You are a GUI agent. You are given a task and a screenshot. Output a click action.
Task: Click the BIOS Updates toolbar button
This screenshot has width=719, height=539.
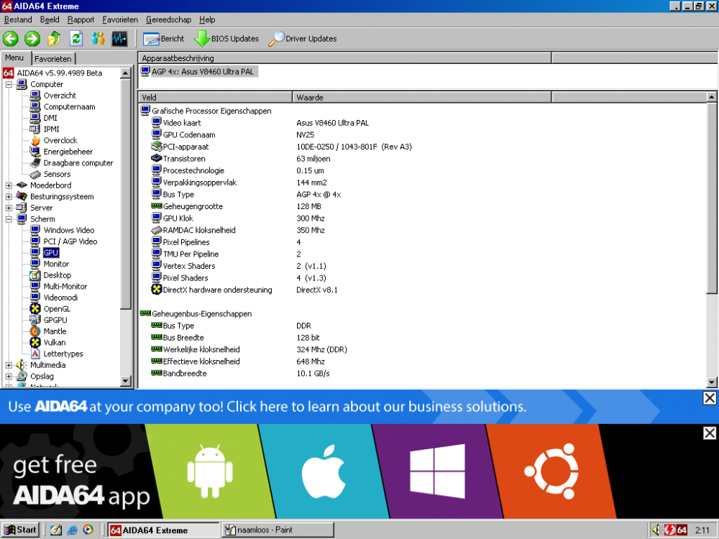coord(226,39)
